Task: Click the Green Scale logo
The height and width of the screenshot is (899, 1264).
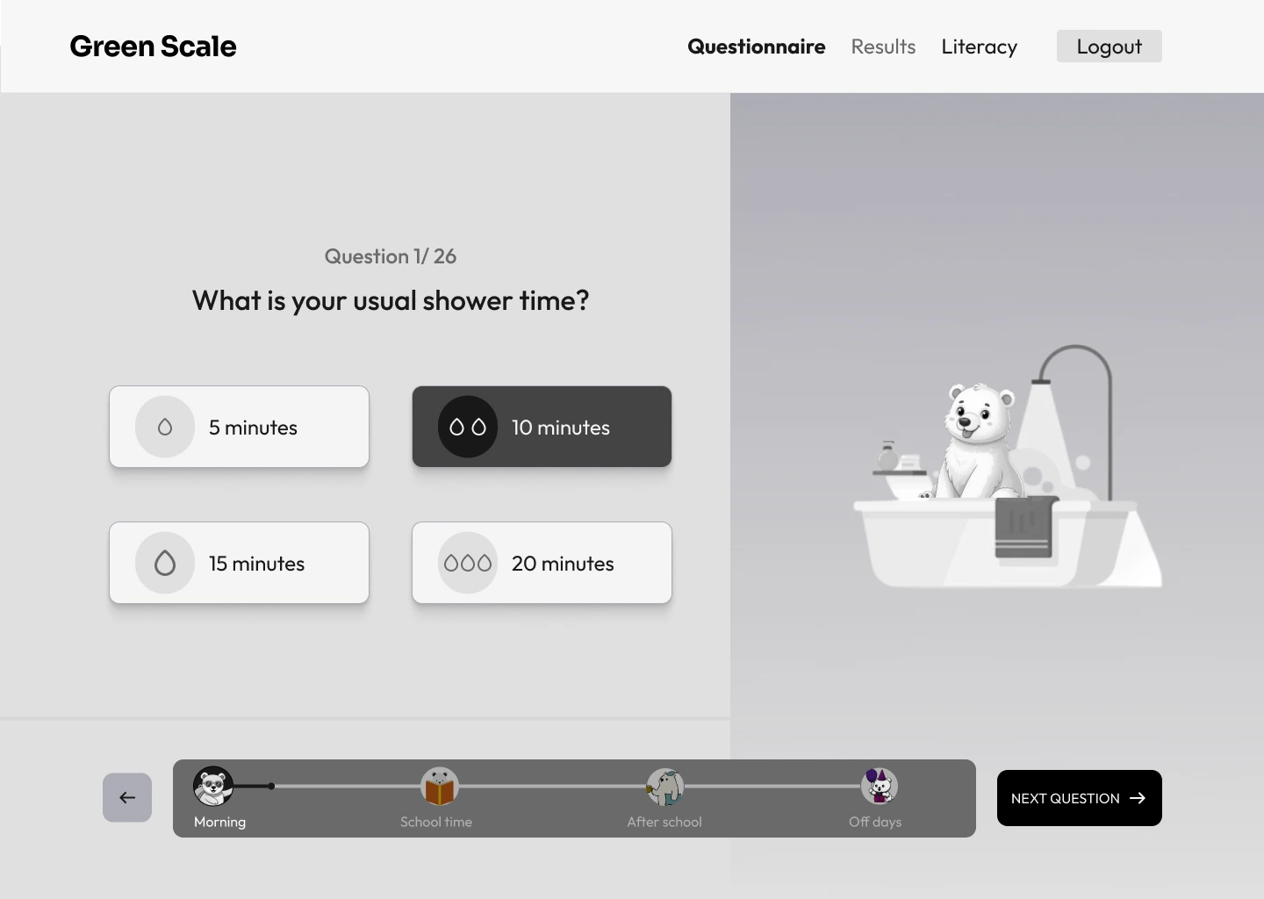Action: tap(153, 47)
